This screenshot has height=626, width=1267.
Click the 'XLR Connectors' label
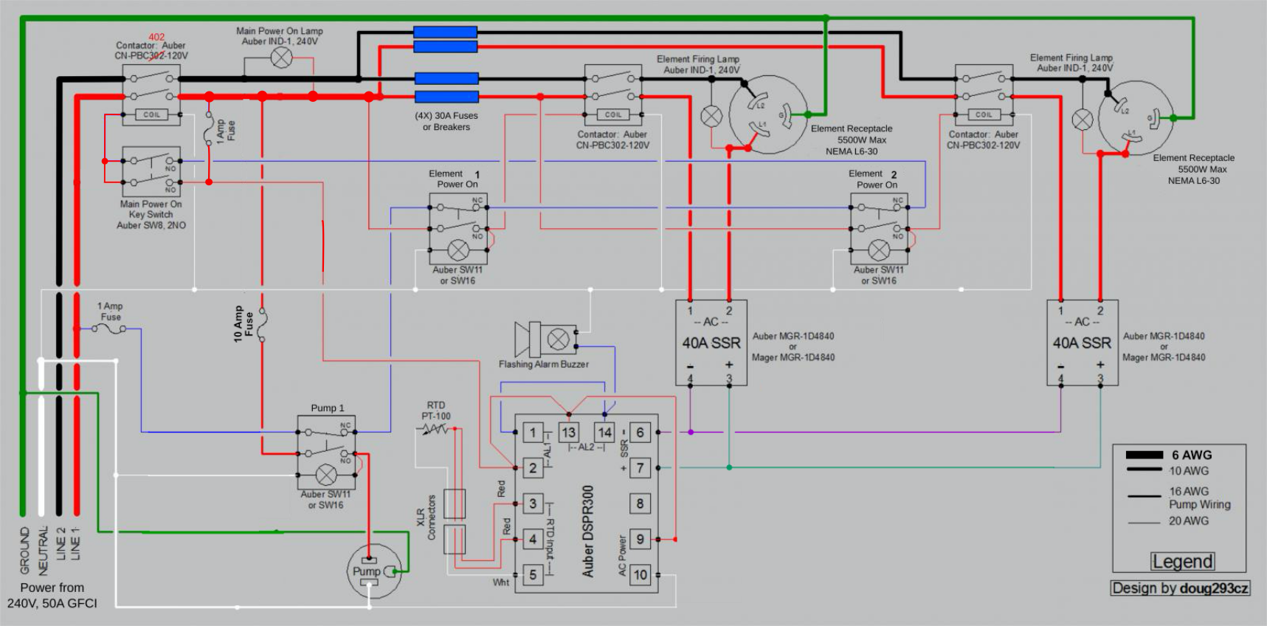point(427,517)
